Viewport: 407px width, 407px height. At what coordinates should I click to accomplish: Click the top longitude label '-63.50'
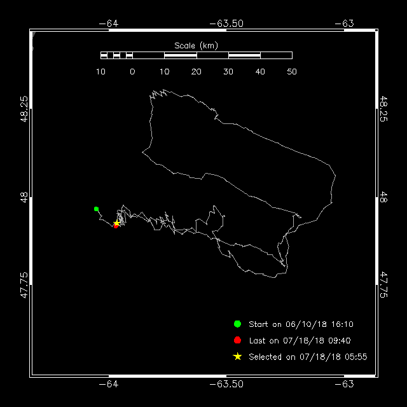226,24
